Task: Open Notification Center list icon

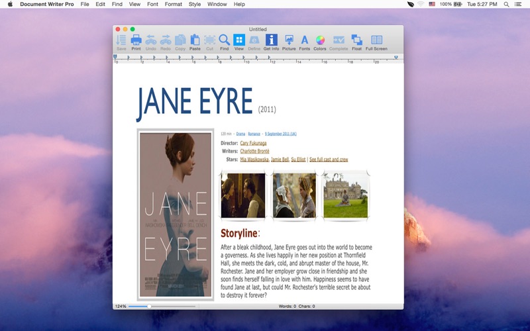Action: (x=518, y=4)
